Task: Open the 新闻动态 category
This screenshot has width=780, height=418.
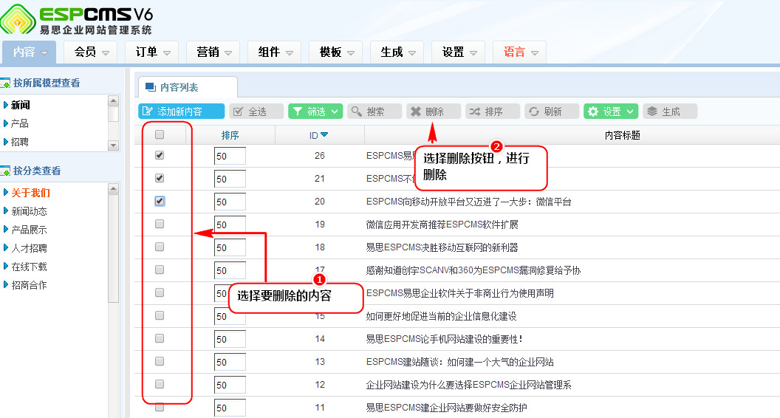Action: tap(30, 211)
